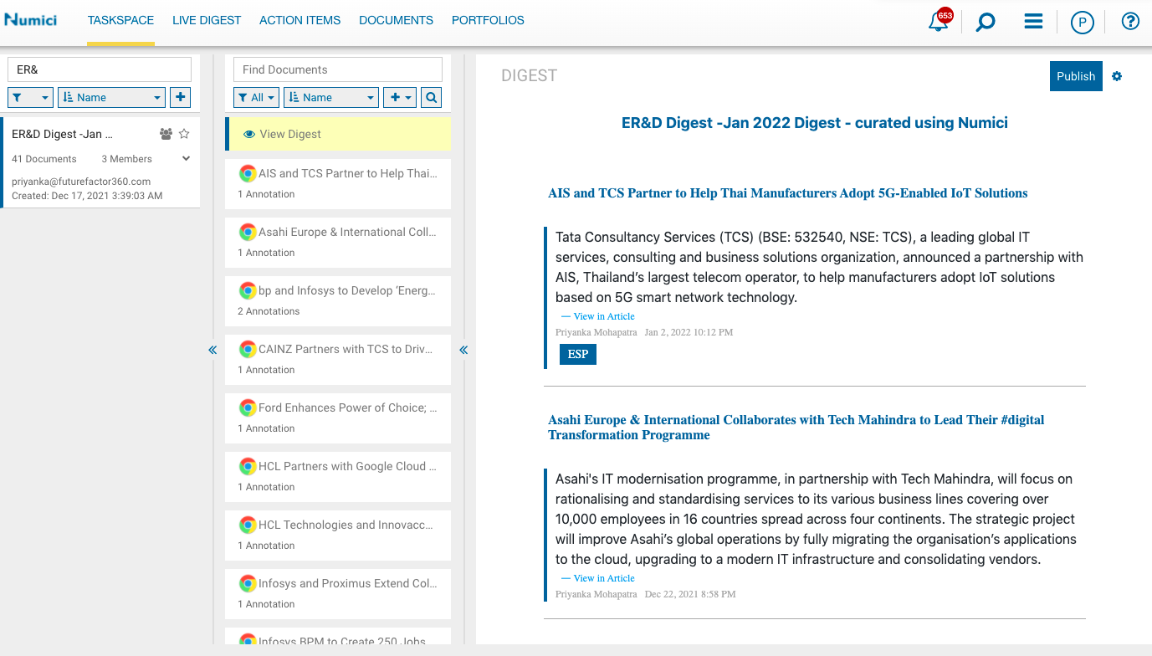Click the Numici logo

tap(31, 20)
